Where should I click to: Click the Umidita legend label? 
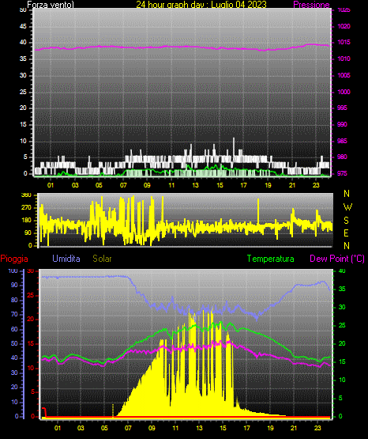66,259
